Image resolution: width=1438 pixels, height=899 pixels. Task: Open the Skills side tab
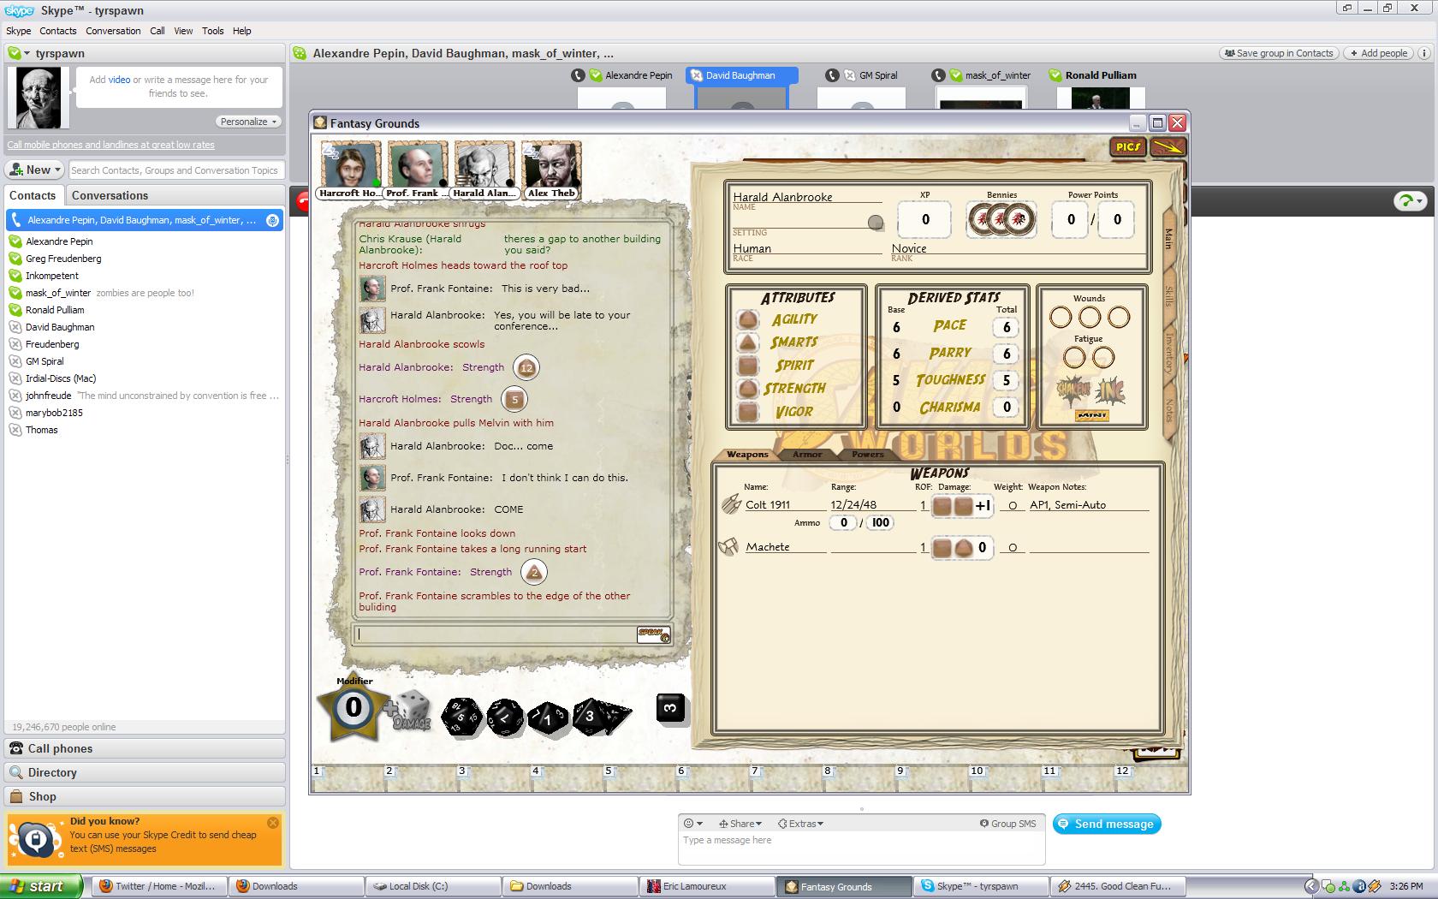1169,297
